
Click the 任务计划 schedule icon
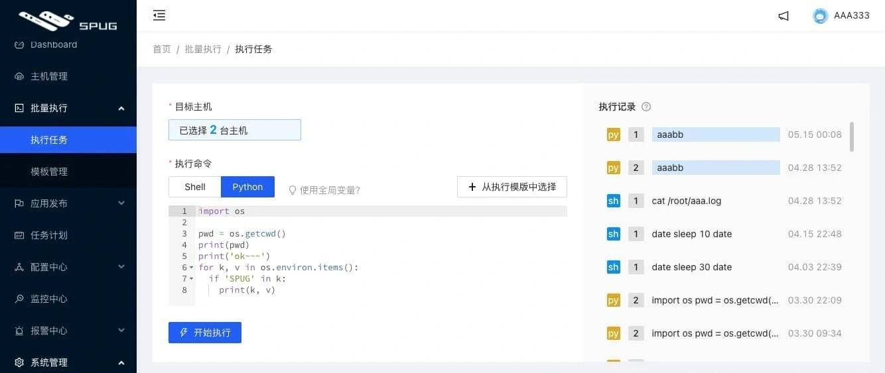click(x=19, y=235)
